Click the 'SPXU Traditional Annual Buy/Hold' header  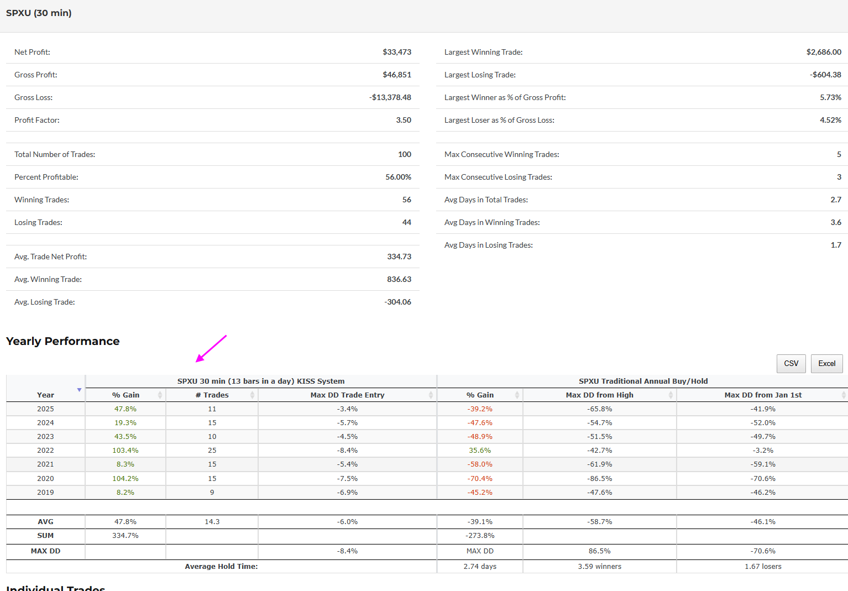click(643, 381)
